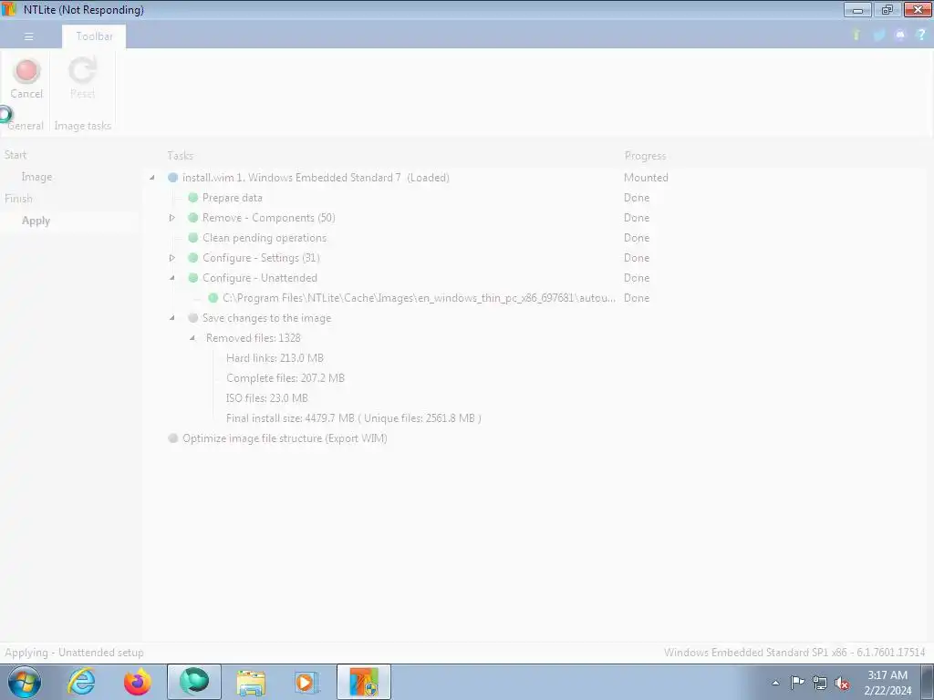Click 'Applying - Unattended setup' status text
This screenshot has height=700, width=934.
pos(75,653)
